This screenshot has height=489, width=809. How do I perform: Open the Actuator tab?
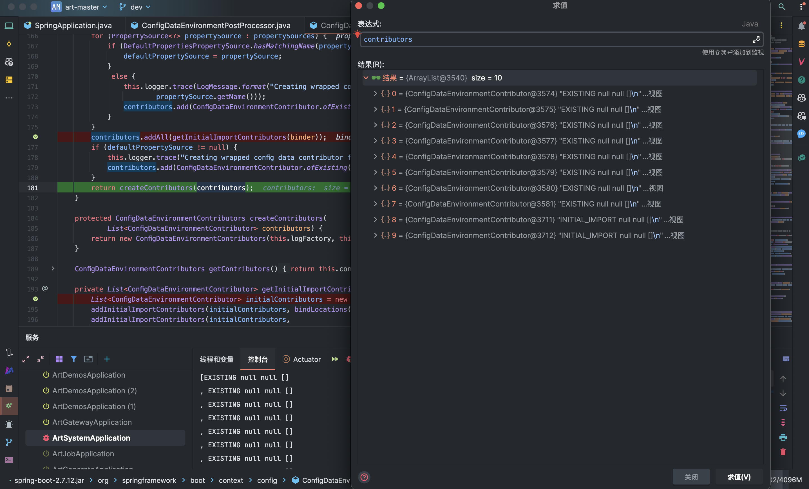(301, 359)
